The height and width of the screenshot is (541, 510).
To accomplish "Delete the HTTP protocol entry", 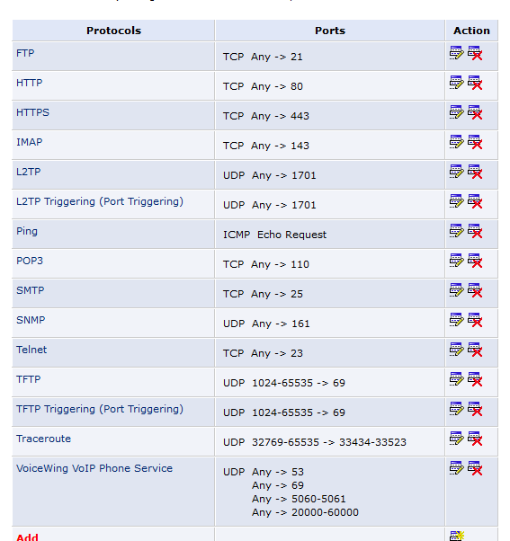I will point(475,83).
